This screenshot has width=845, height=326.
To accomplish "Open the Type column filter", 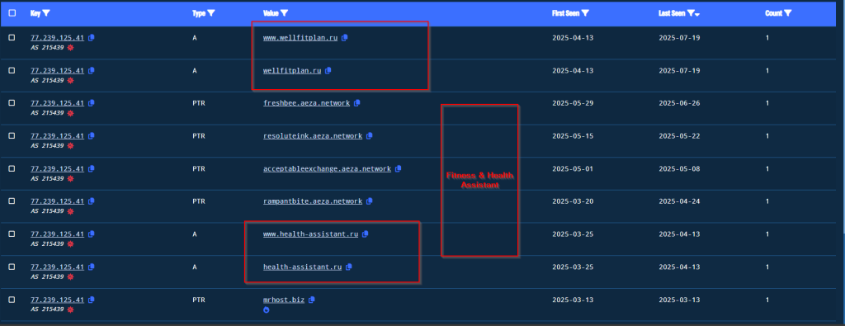I will [211, 13].
